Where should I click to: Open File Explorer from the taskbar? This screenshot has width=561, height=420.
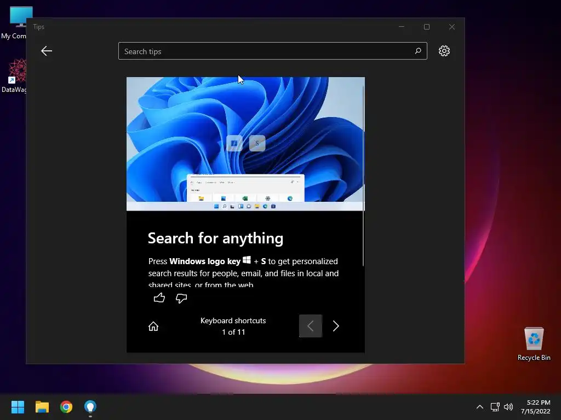42,407
